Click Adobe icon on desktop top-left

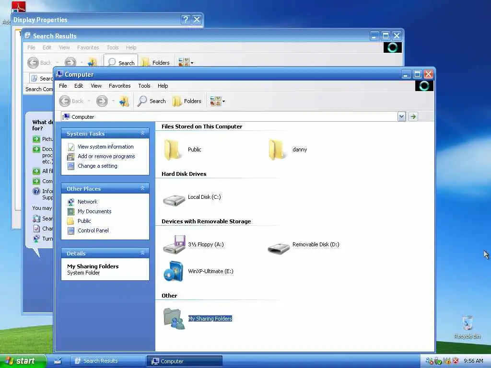[19, 7]
